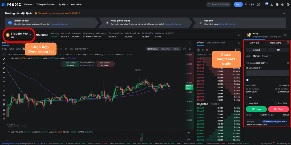291x145 pixels.
Task: Click the globe language icon
Action: (x=277, y=5)
